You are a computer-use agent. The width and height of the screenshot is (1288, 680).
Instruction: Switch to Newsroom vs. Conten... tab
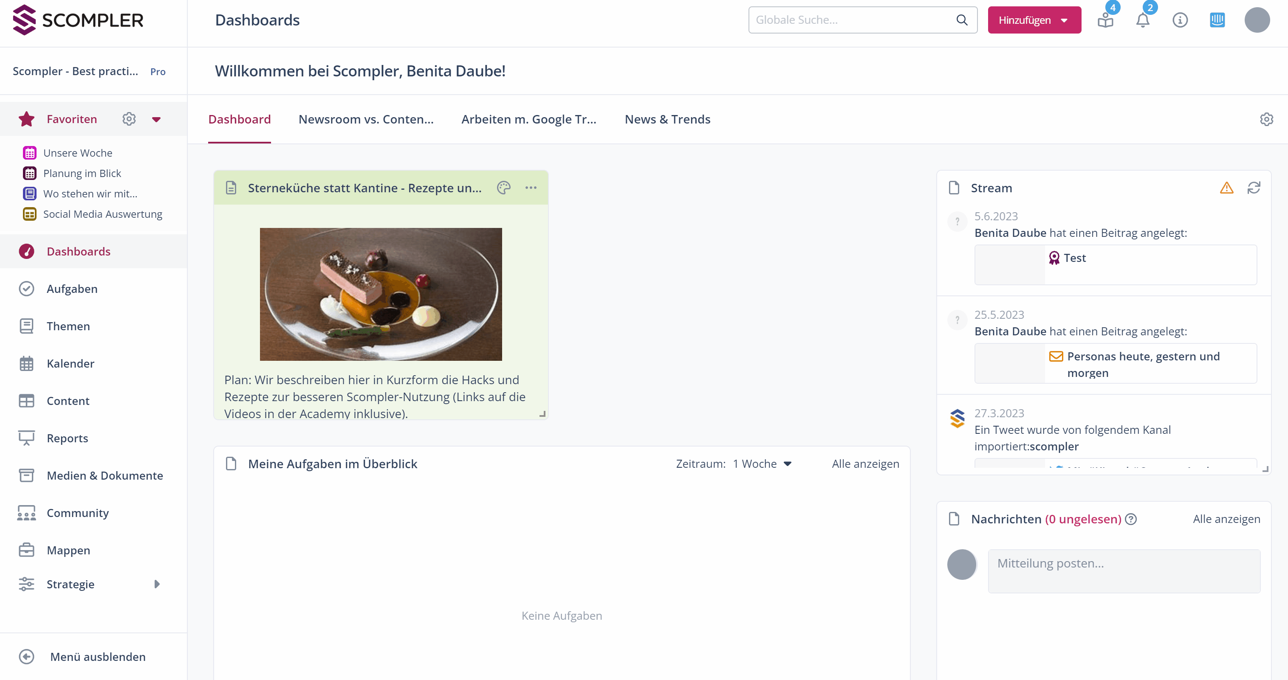(x=365, y=119)
